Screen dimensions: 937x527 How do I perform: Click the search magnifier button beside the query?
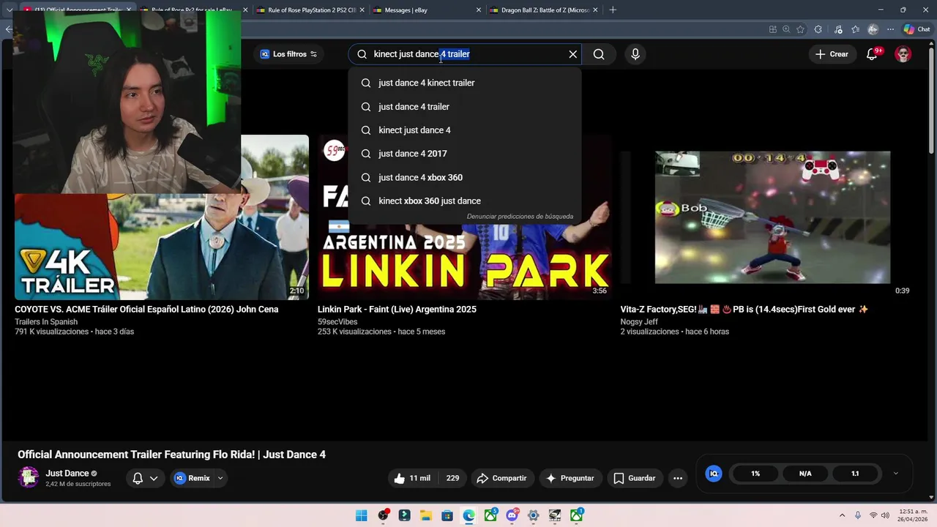[599, 54]
